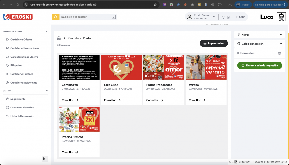Click the Implantación button

[214, 43]
